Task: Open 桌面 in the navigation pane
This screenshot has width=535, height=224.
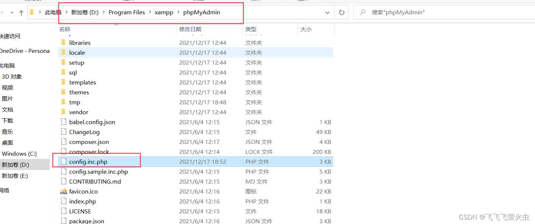Action: (7, 143)
